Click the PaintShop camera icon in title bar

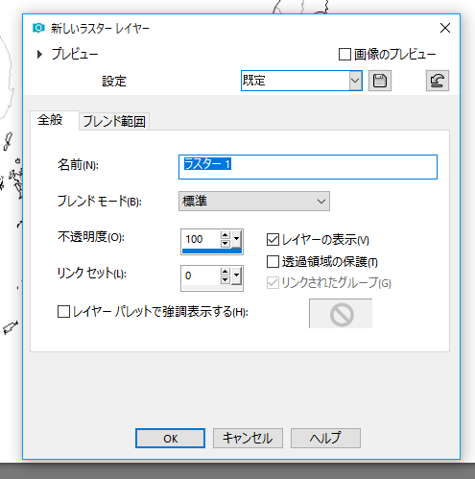[38, 28]
